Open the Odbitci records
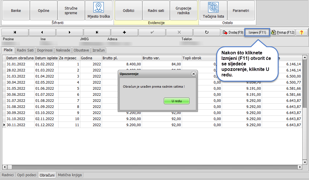The image size is (309, 180). pyautogui.click(x=128, y=10)
